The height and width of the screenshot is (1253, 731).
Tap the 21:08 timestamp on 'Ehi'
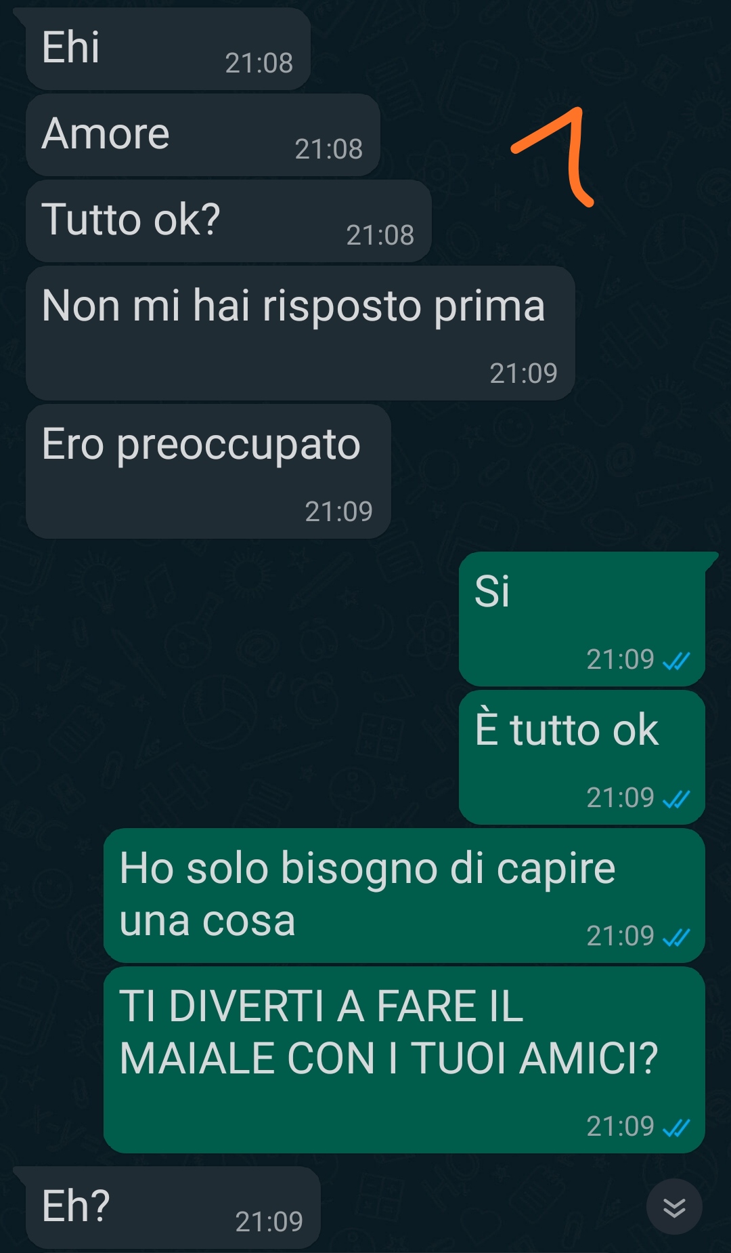[x=259, y=63]
